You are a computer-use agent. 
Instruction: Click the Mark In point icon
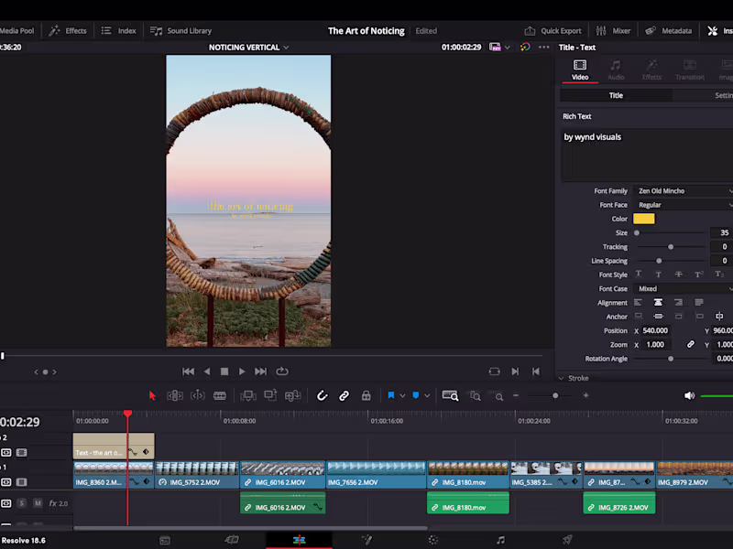tap(515, 371)
